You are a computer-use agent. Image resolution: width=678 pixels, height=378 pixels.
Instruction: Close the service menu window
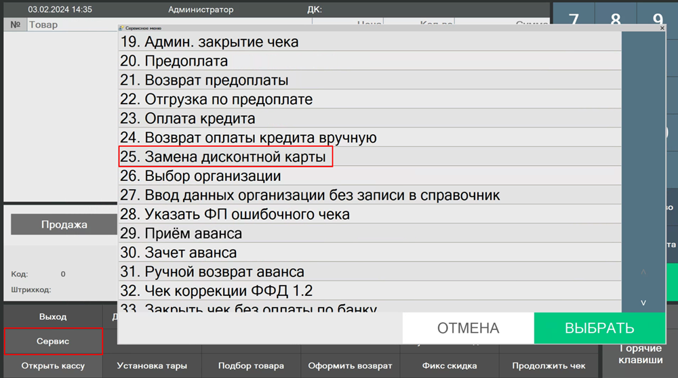[662, 28]
